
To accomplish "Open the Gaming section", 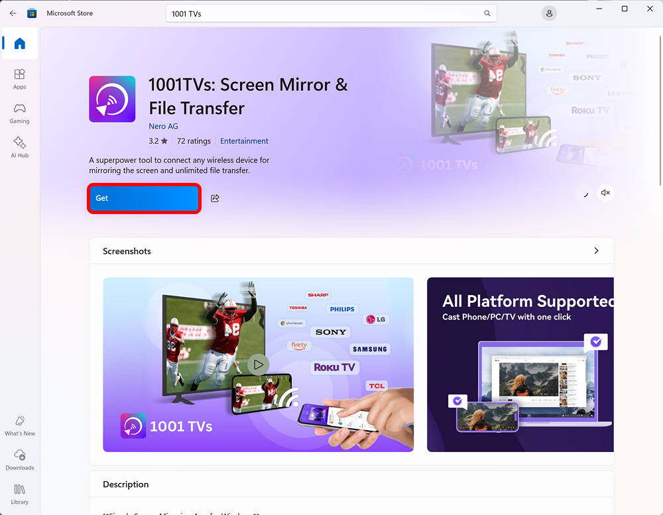I will [x=19, y=113].
